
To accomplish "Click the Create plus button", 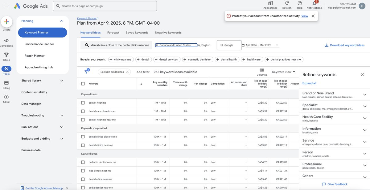I will (x=6, y=22).
